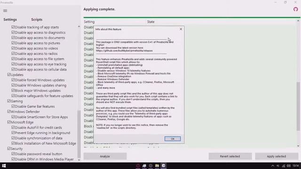Click the Setting column header

(89, 22)
